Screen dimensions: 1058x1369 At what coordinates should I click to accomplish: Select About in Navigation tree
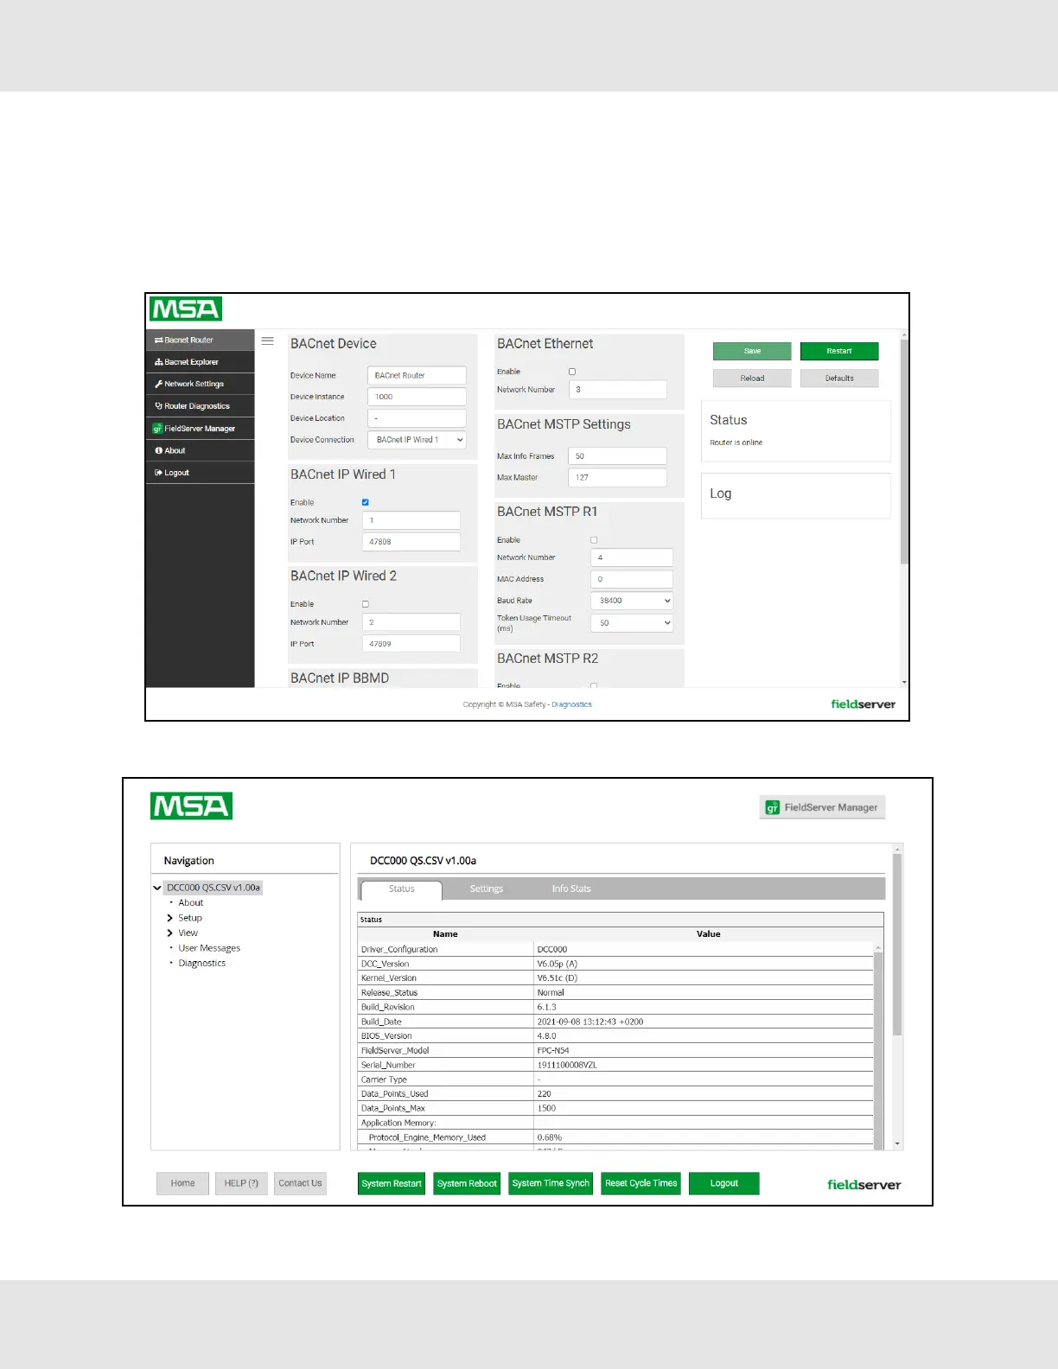pos(191,902)
